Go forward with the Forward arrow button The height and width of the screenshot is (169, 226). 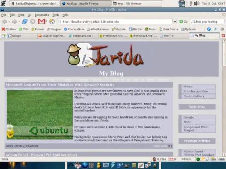tap(14, 22)
